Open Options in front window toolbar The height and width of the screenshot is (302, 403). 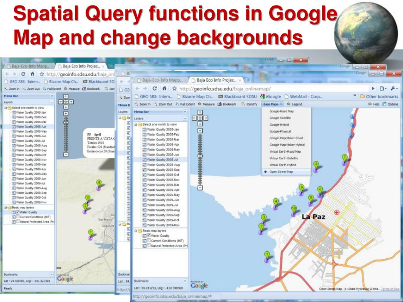click(x=390, y=104)
